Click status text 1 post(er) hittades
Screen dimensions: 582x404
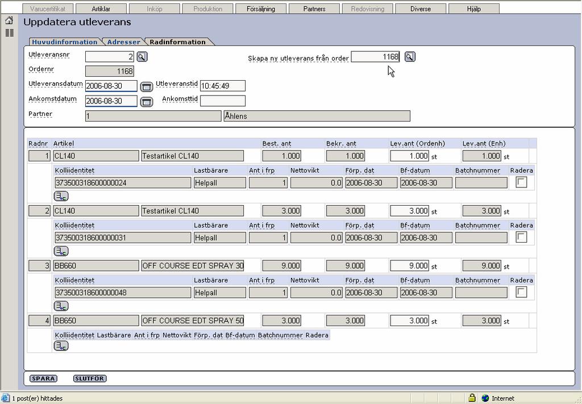[x=37, y=398]
